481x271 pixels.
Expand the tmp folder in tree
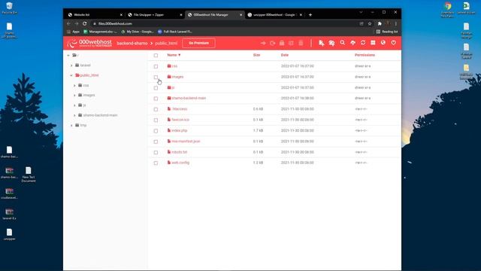pyautogui.click(x=71, y=126)
